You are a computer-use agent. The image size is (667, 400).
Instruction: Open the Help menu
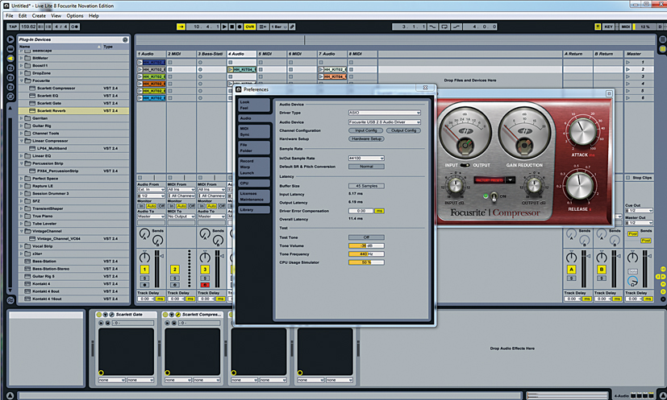coord(94,16)
